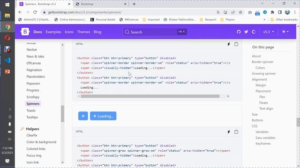
Task: Open the v5.3 version dropdown
Action: tap(269, 32)
